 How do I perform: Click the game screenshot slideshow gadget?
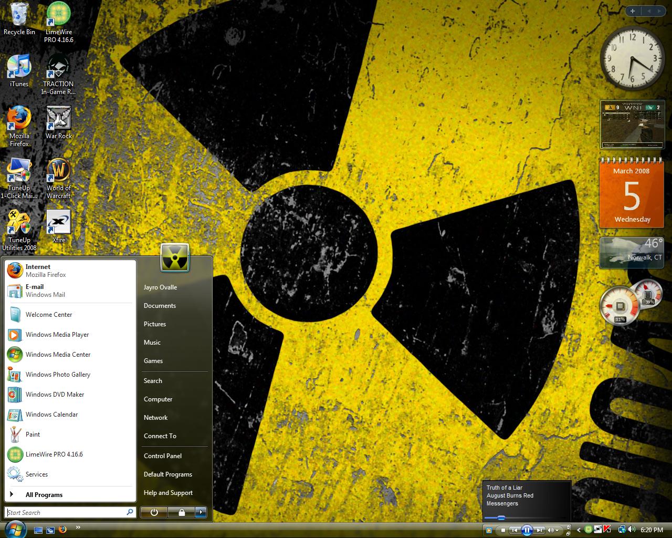click(632, 125)
